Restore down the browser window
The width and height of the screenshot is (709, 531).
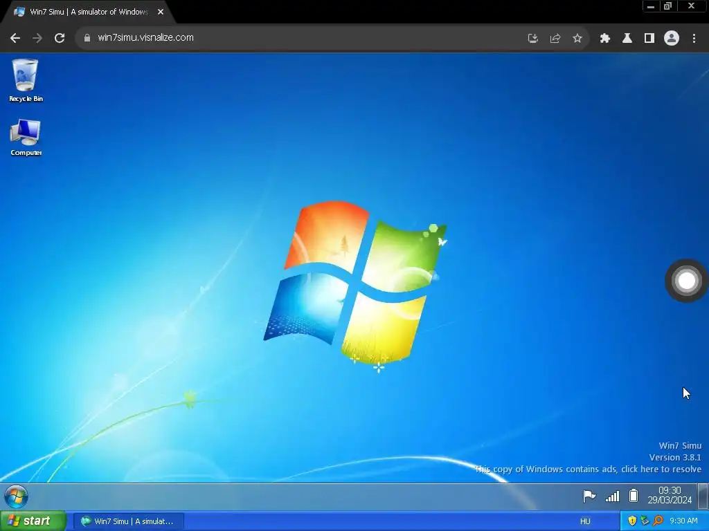coord(668,6)
